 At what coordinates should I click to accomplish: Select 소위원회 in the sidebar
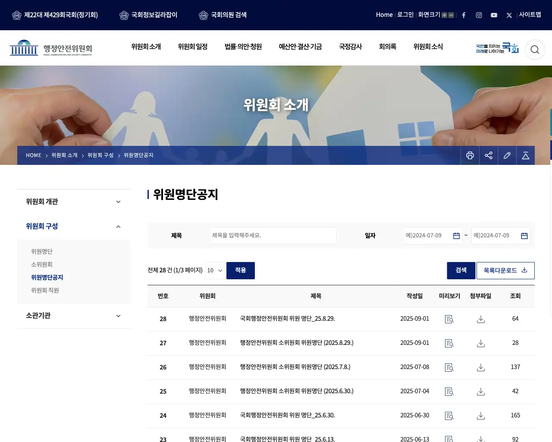(x=42, y=264)
